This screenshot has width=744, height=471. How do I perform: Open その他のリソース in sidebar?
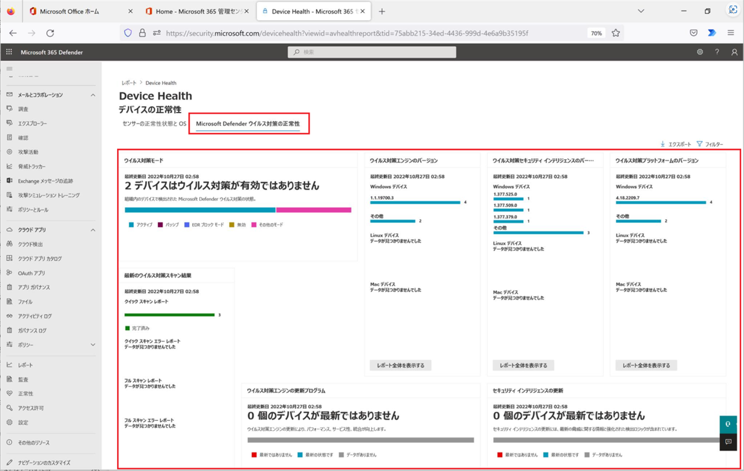(33, 443)
